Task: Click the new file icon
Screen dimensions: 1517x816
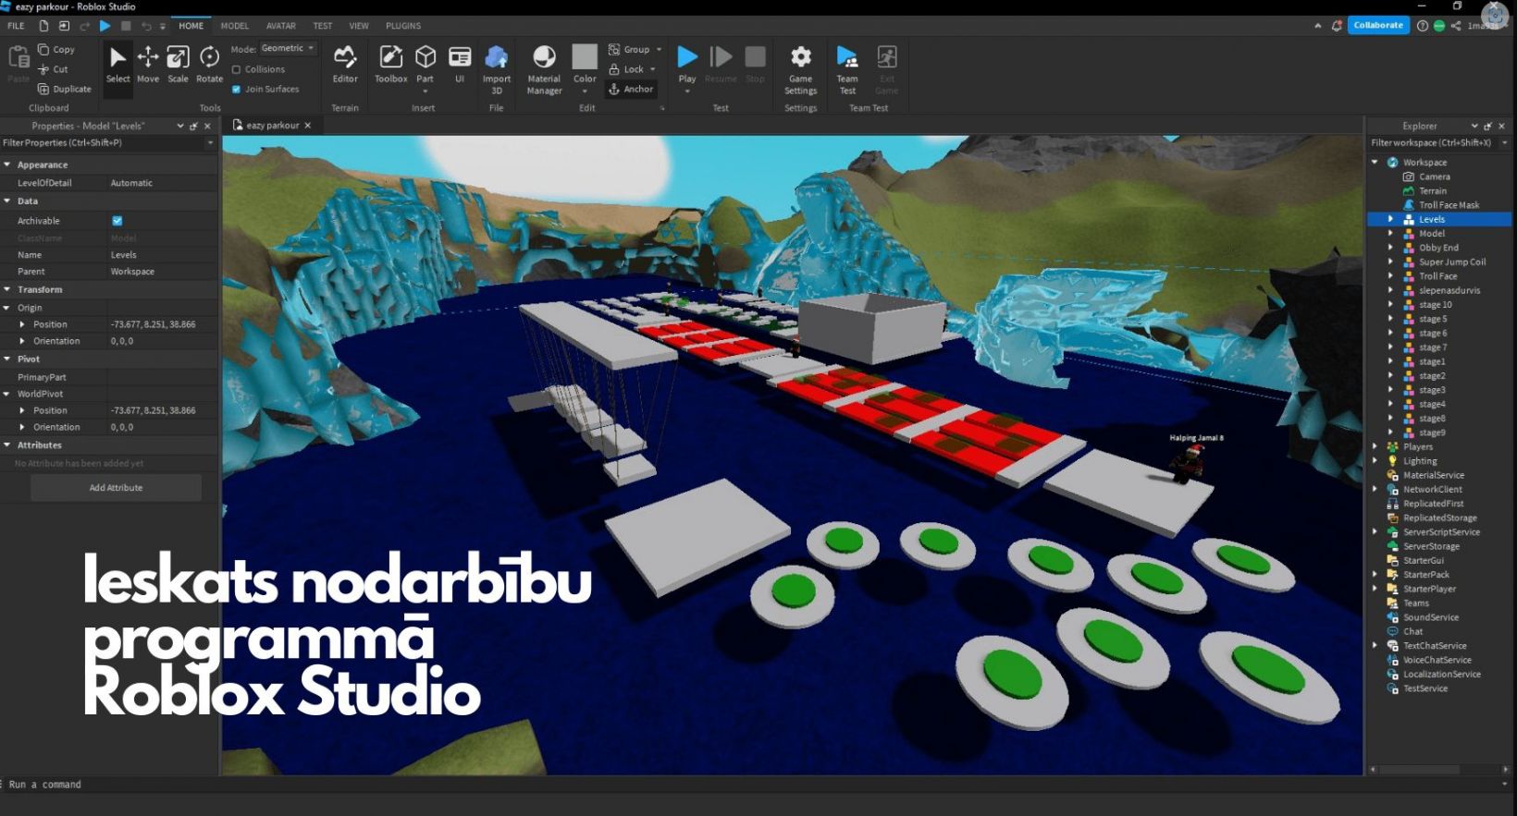Action: point(43,26)
